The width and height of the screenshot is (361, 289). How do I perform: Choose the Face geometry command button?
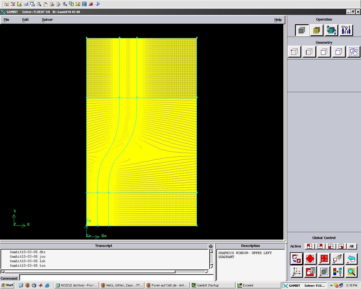pos(324,52)
